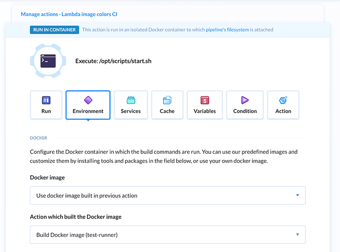Click the Run tab's blue script icon
This screenshot has width=340, height=252.
click(x=46, y=100)
